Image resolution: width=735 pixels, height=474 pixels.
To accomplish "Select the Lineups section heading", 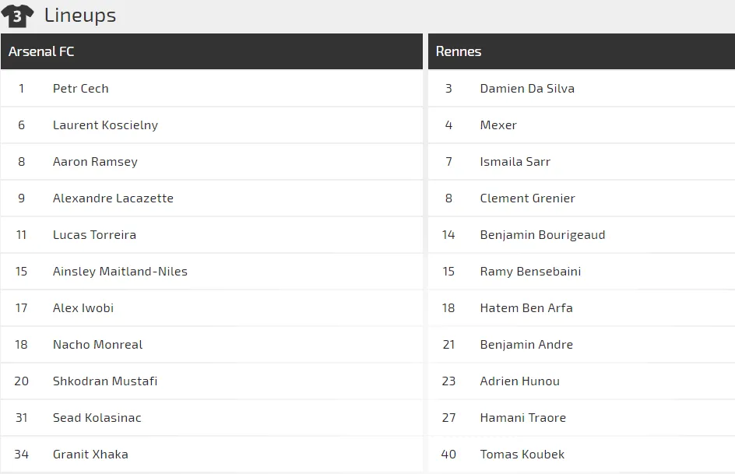I will (80, 16).
